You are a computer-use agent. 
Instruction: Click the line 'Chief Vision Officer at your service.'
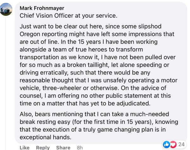pyautogui.click(x=65, y=15)
